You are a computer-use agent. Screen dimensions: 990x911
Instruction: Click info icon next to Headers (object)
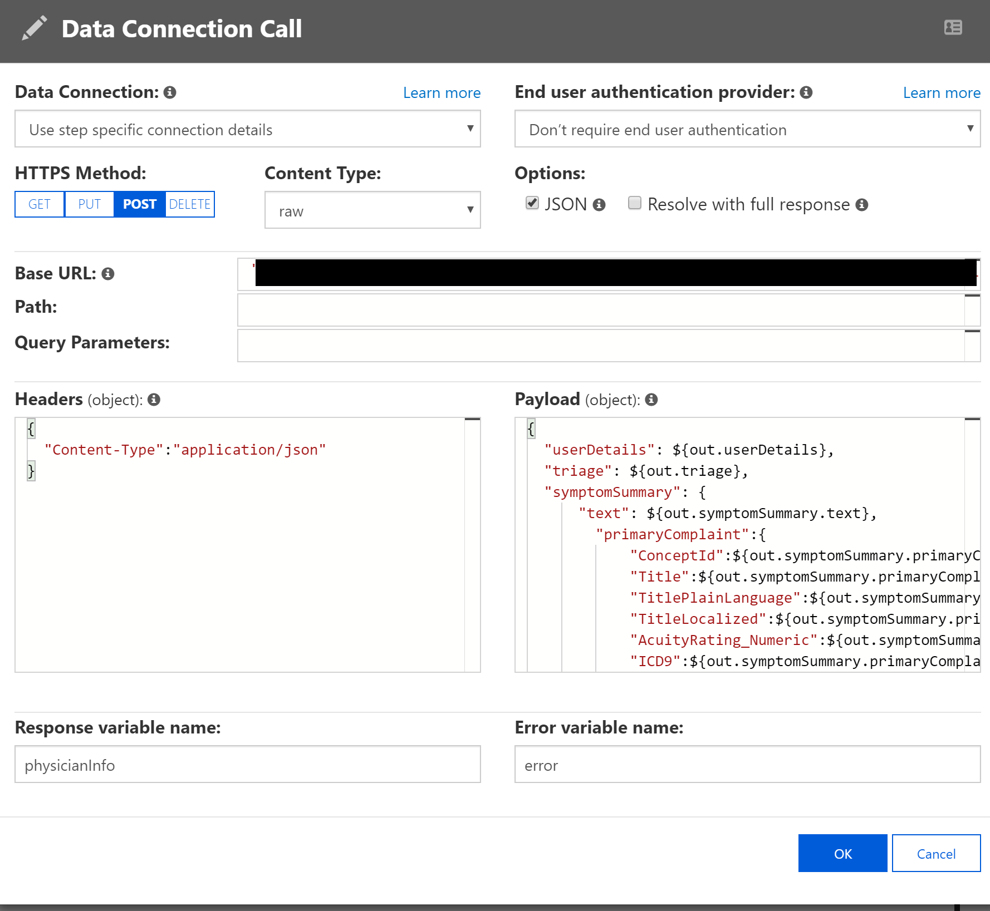point(154,400)
